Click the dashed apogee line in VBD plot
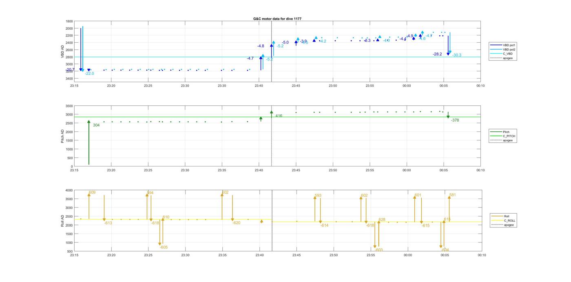 click(272, 51)
